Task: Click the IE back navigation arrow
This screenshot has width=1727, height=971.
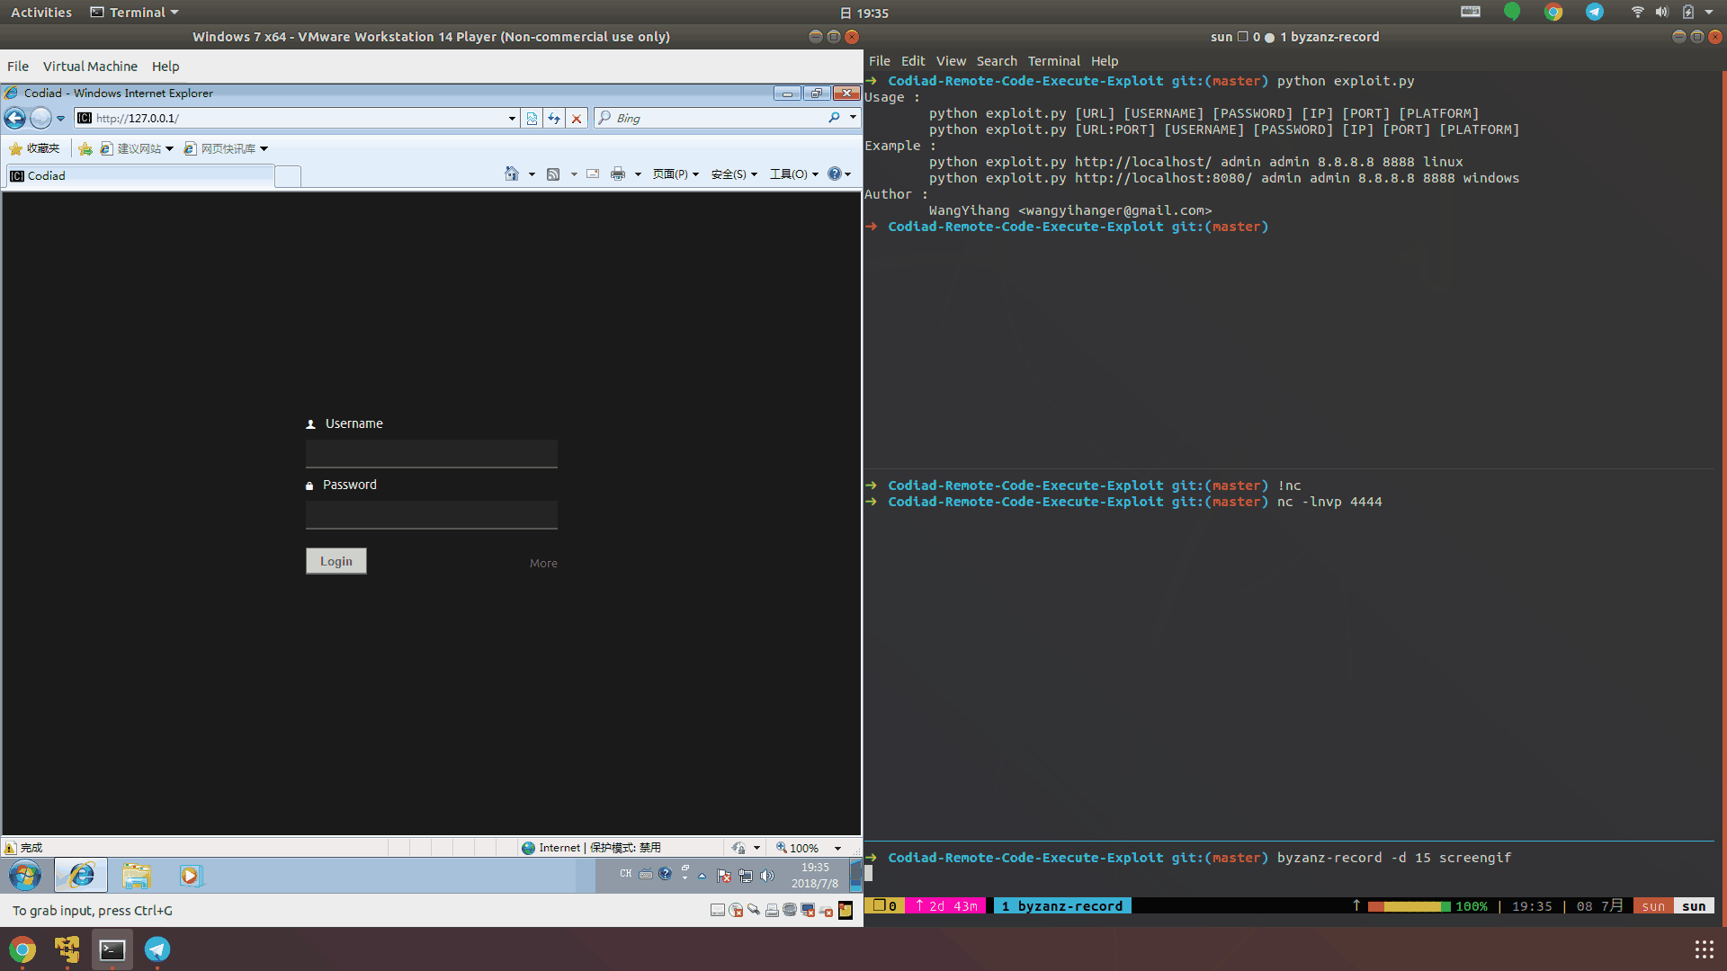Action: coord(15,119)
